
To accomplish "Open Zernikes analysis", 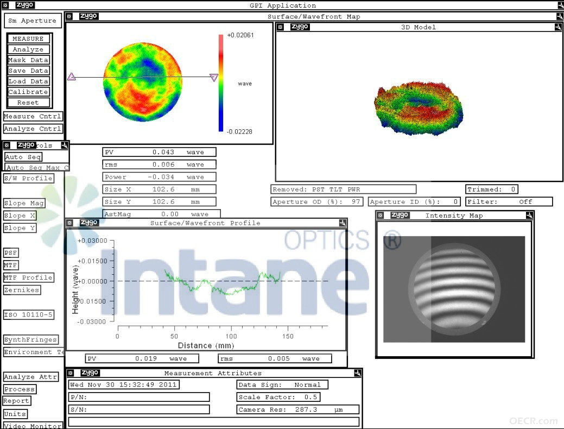I will point(22,290).
